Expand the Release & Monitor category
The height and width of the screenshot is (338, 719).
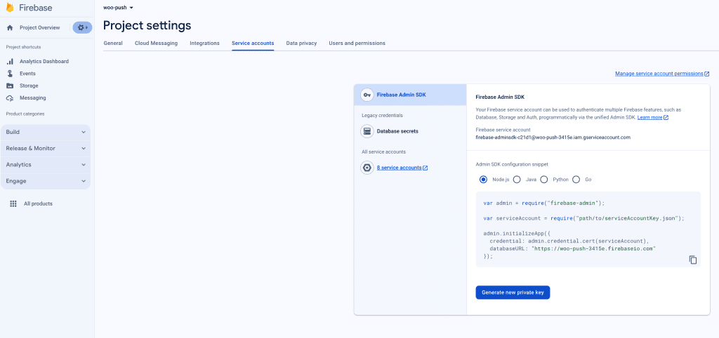tap(46, 149)
